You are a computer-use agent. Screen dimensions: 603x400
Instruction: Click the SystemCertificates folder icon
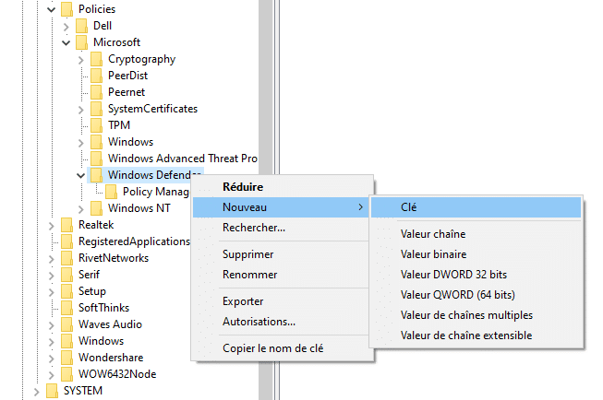(x=96, y=109)
